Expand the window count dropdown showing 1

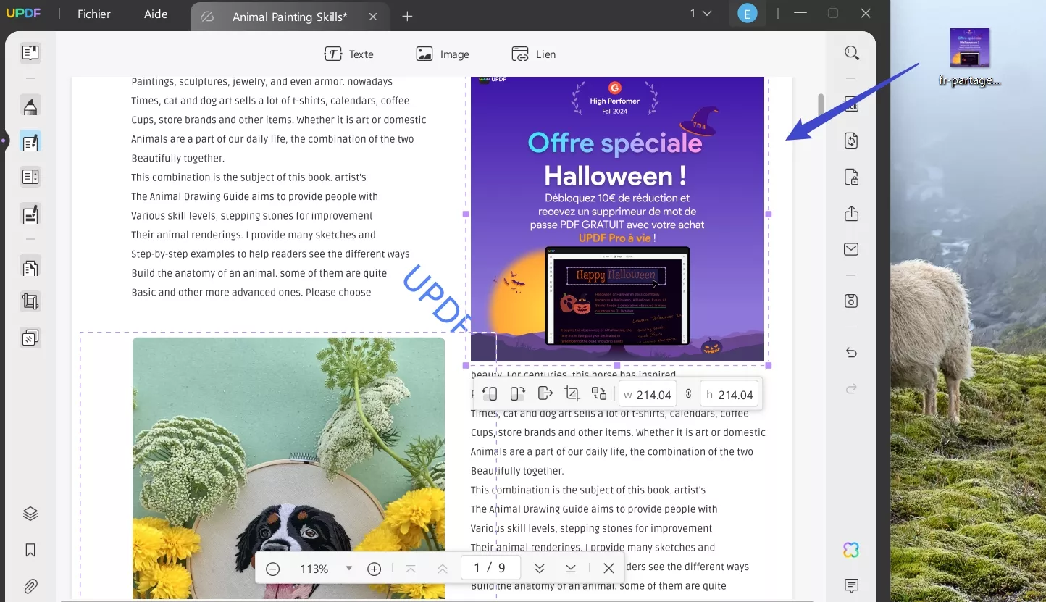700,13
